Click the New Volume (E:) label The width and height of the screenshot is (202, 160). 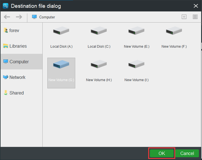click(x=137, y=47)
